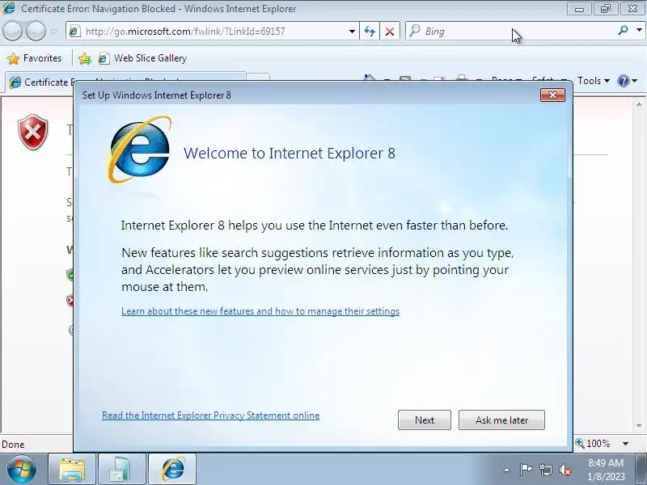Viewport: 647px width, 485px height.
Task: Choose Ask me later in setup dialog
Action: 501,420
